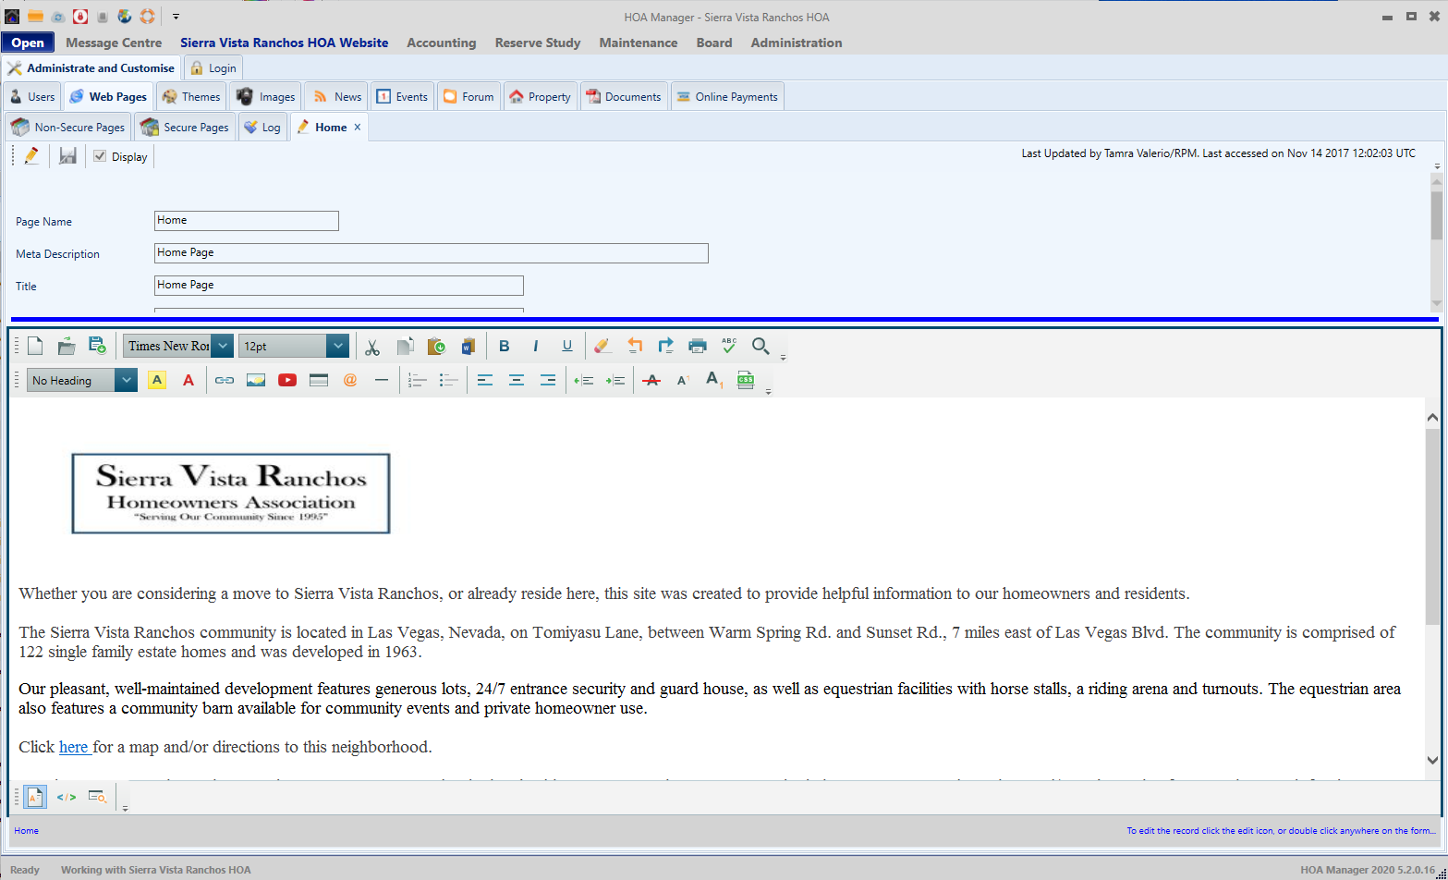
Task: Click the printer icon in editor toolbar
Action: (698, 346)
